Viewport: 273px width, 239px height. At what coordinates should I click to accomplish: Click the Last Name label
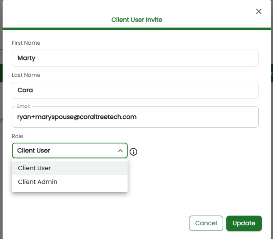click(x=26, y=75)
